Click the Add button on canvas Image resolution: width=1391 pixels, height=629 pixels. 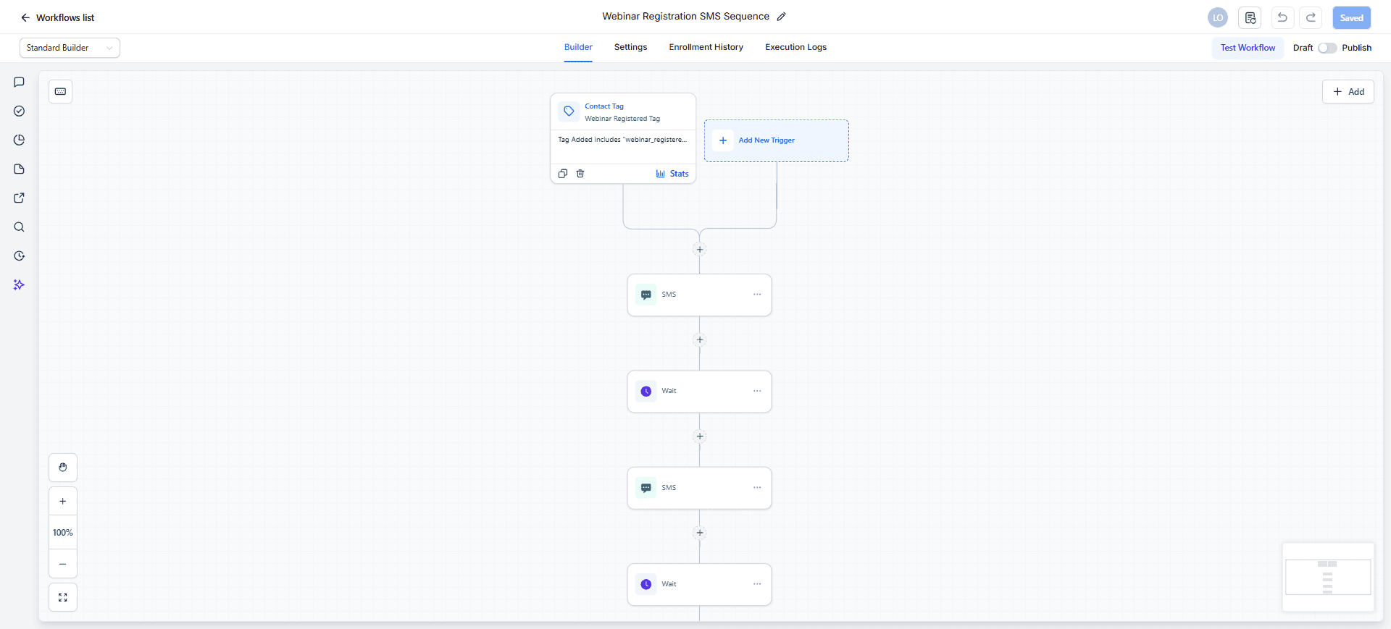pos(1348,91)
